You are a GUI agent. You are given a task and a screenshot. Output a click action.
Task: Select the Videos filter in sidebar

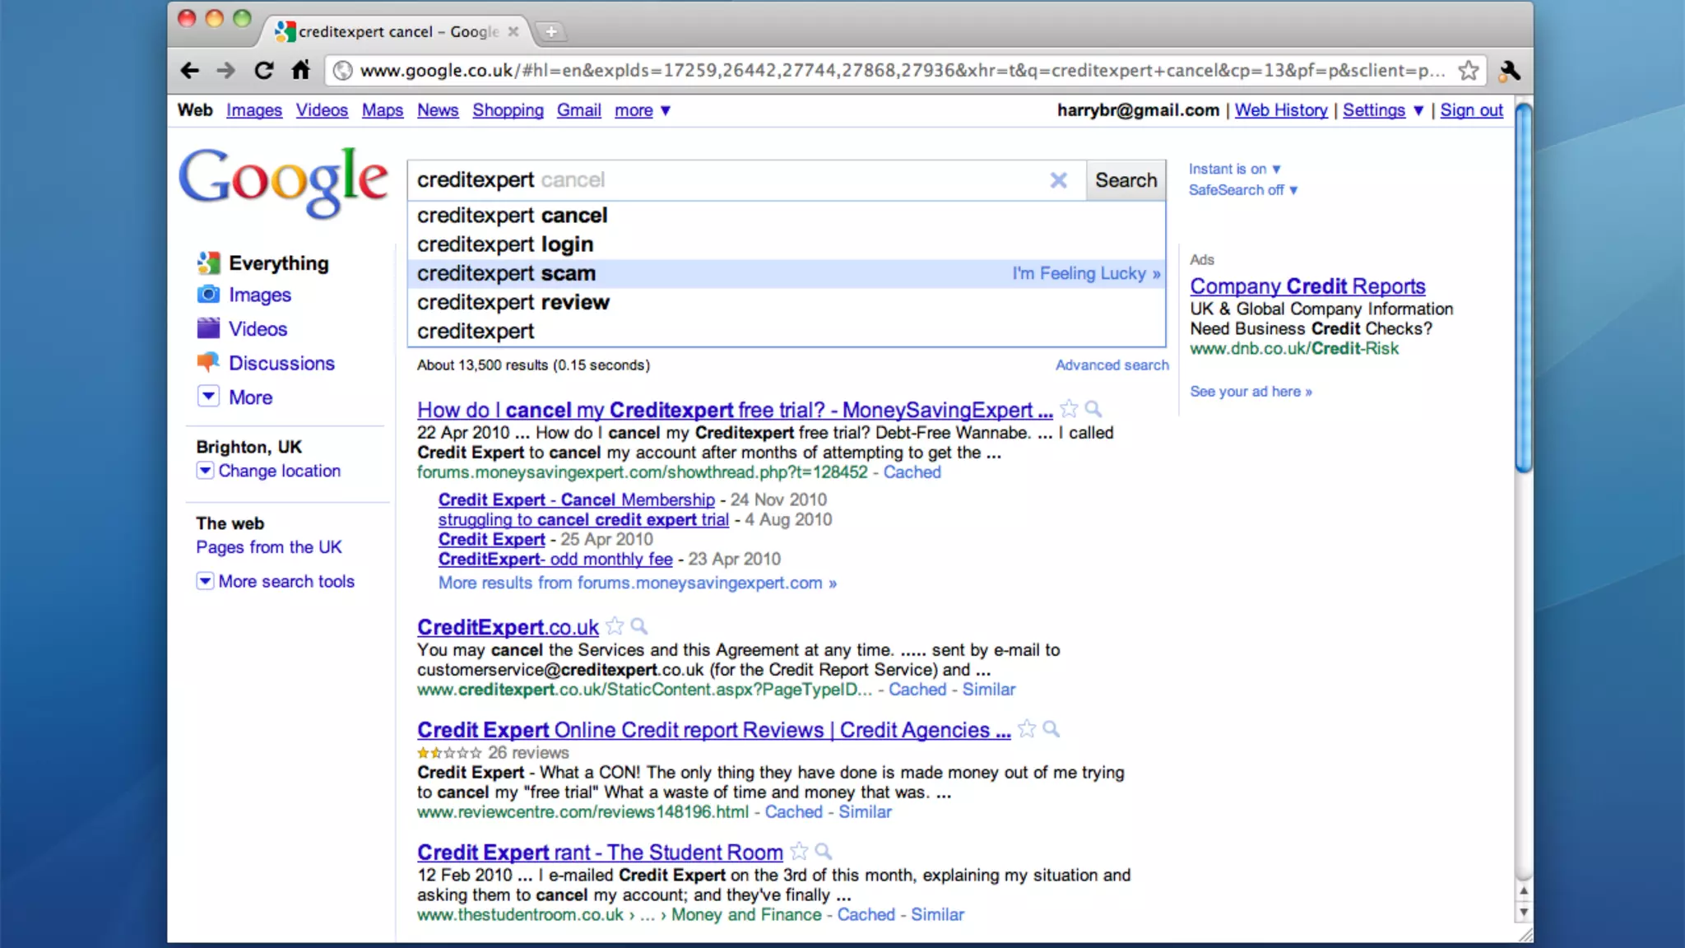(x=258, y=329)
